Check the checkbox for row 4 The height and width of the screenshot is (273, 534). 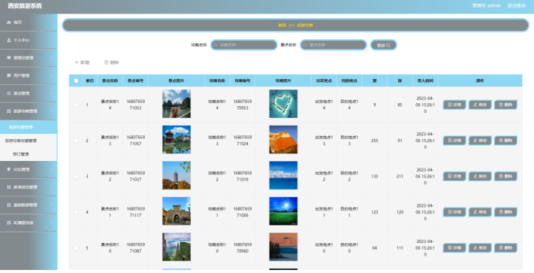pyautogui.click(x=76, y=212)
